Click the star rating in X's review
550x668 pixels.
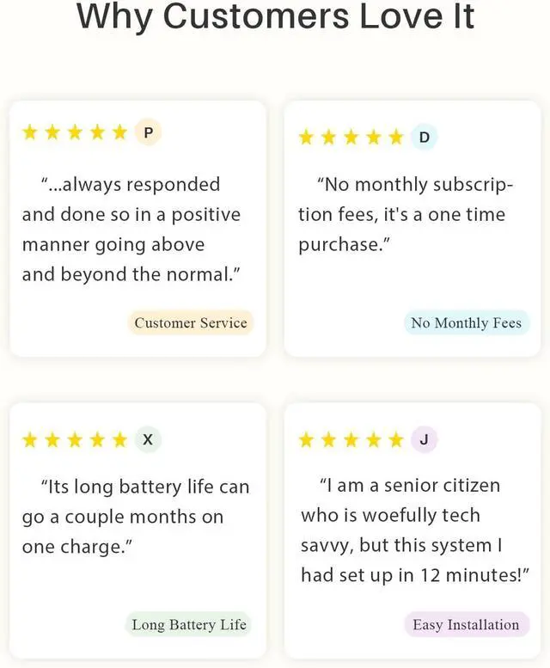(x=75, y=440)
